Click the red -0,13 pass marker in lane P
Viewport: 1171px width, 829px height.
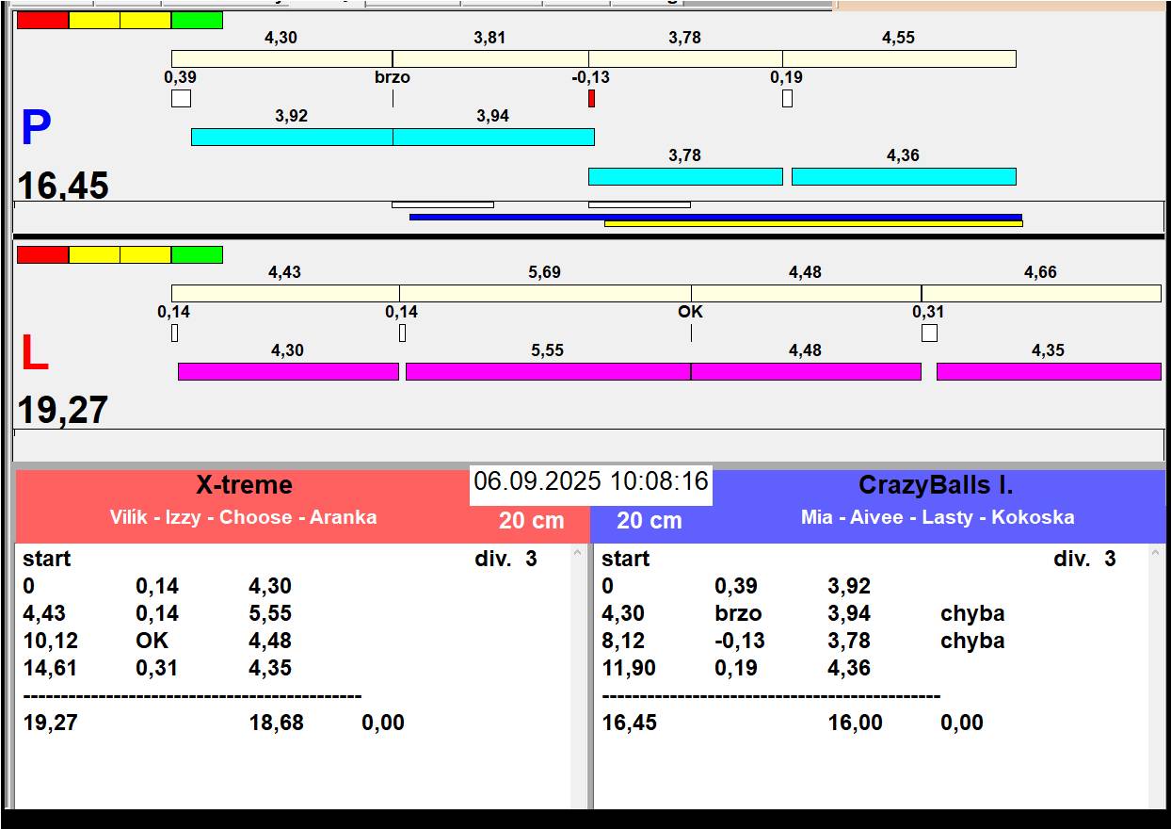click(x=591, y=98)
